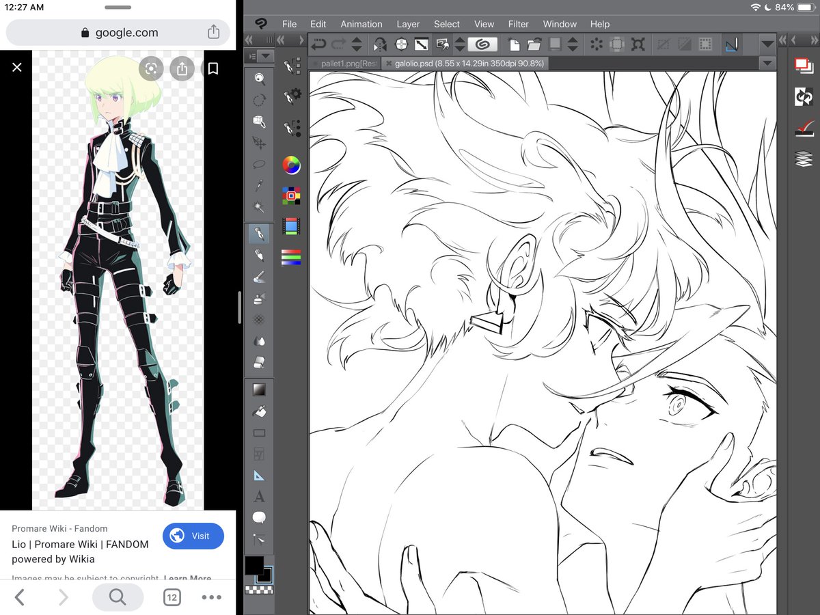
Task: Select the Pen tool
Action: (259, 234)
